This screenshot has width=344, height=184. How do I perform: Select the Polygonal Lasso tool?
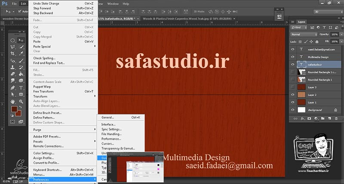pos(13,47)
